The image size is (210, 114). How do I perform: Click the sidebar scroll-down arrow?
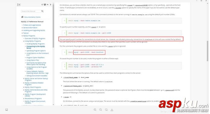click(x=53, y=104)
